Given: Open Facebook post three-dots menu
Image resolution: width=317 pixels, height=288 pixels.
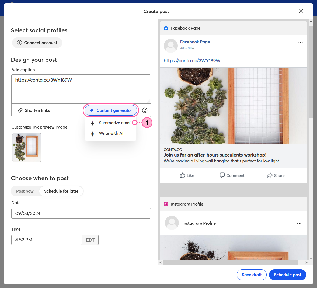Looking at the screenshot, I should coord(300,43).
